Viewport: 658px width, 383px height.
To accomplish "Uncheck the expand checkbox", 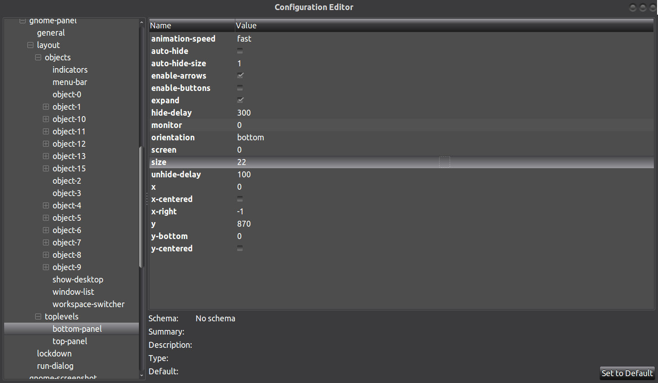I will coord(240,101).
